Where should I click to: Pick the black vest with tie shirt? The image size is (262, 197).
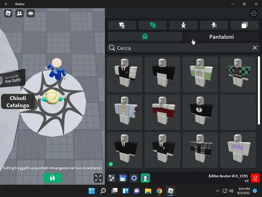point(125,74)
